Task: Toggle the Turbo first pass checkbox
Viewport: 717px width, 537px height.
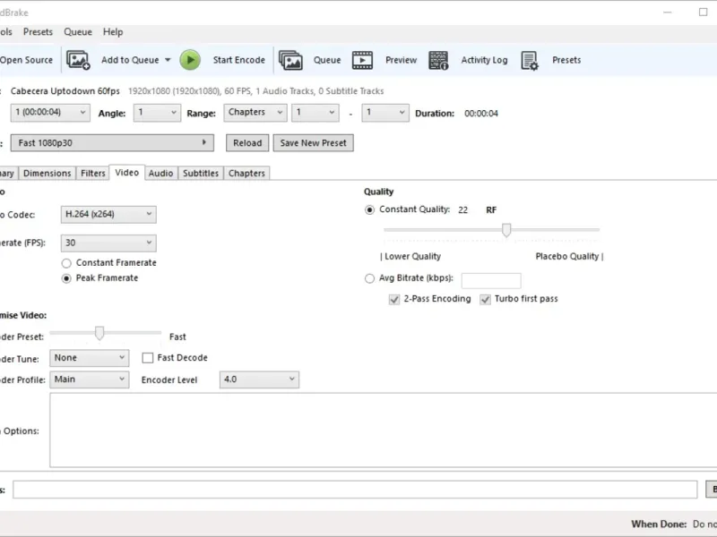Action: pos(485,299)
